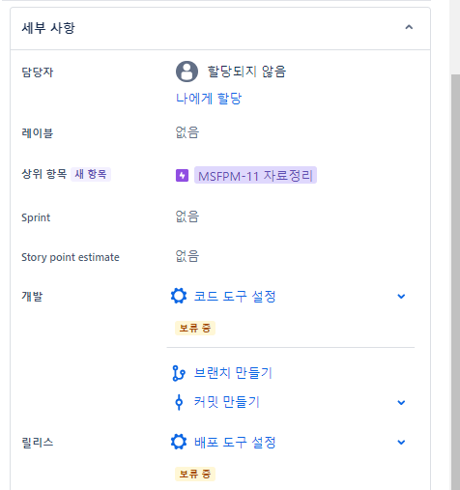Expand the 배포 도구 설정 dropdown chevron
The width and height of the screenshot is (460, 490).
tap(401, 443)
